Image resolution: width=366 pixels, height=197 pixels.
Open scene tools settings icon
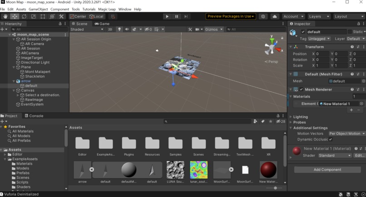190,29
